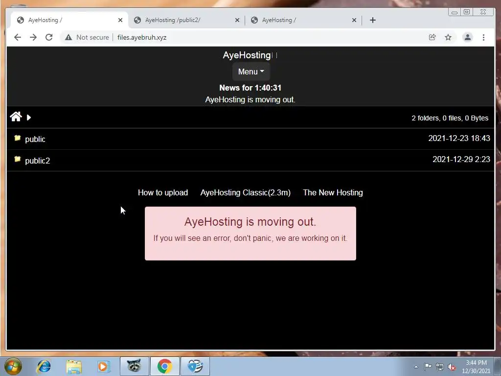This screenshot has width=501, height=376.
Task: Maximize the Chrome window
Action: pyautogui.click(x=467, y=12)
